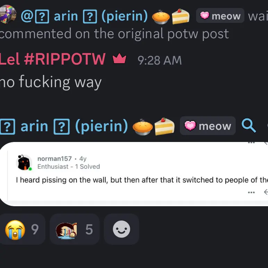Click the three-dots menu below the comment text
This screenshot has width=268, height=268.
point(251,192)
